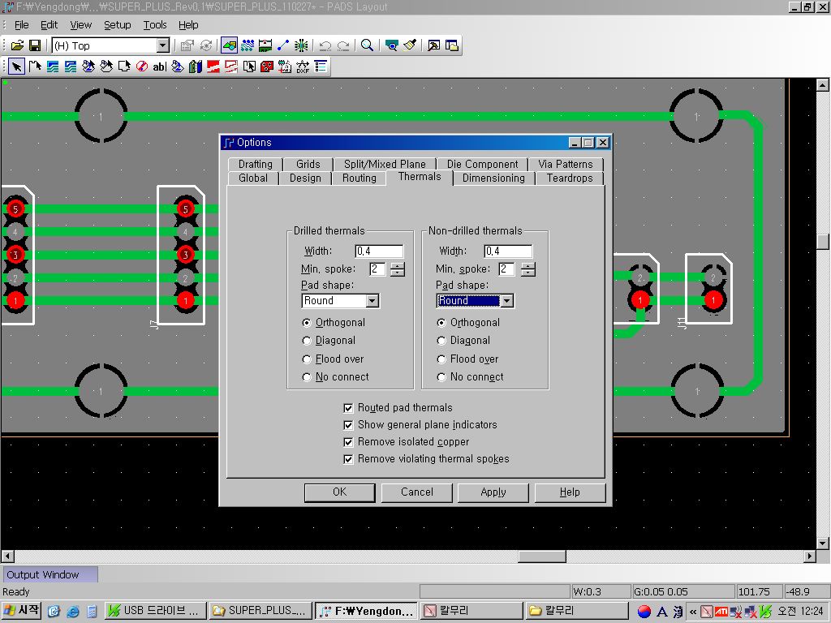
Task: Click the Drilled thermals Width field
Action: click(x=379, y=251)
